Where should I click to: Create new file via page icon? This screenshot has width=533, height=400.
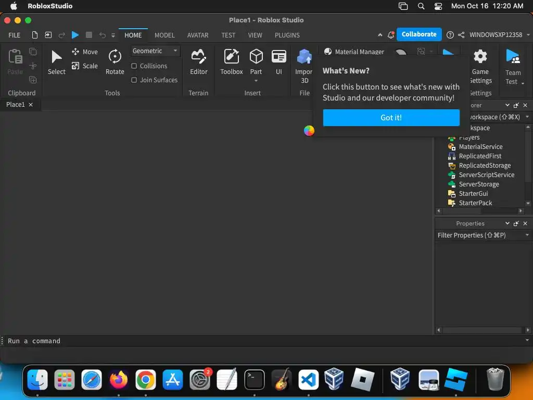click(x=35, y=35)
